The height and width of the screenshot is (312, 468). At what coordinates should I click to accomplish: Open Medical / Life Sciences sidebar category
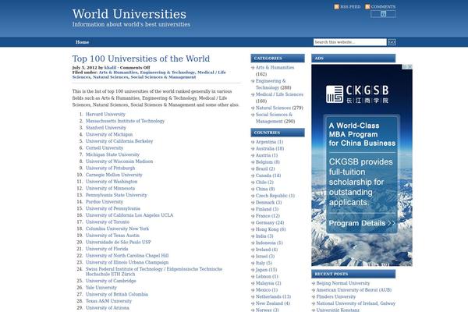coord(279,94)
